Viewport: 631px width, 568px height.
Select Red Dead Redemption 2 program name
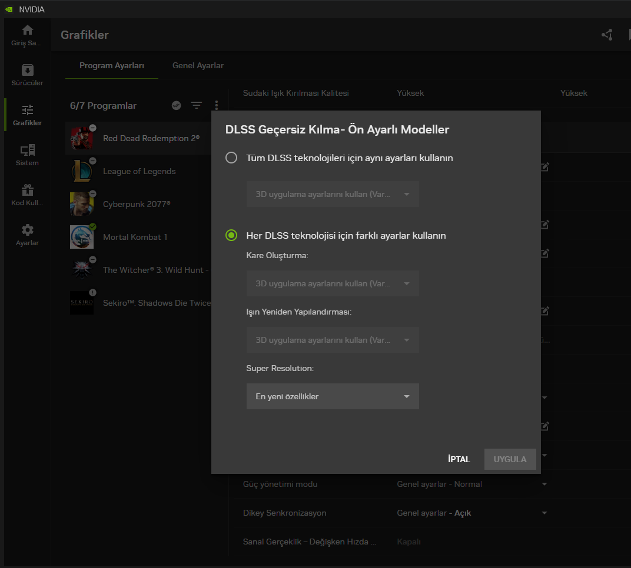[151, 138]
